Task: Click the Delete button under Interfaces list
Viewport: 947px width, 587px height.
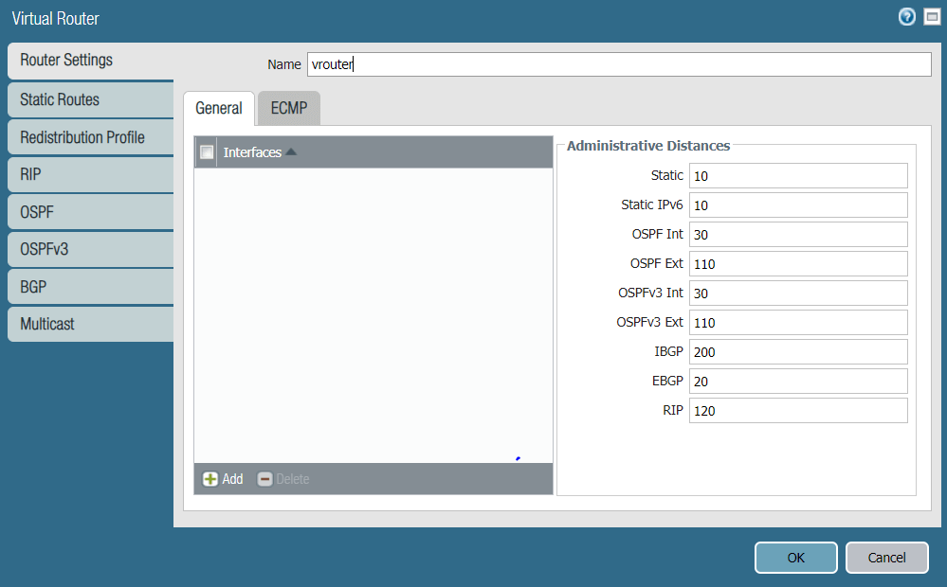Action: coord(283,479)
